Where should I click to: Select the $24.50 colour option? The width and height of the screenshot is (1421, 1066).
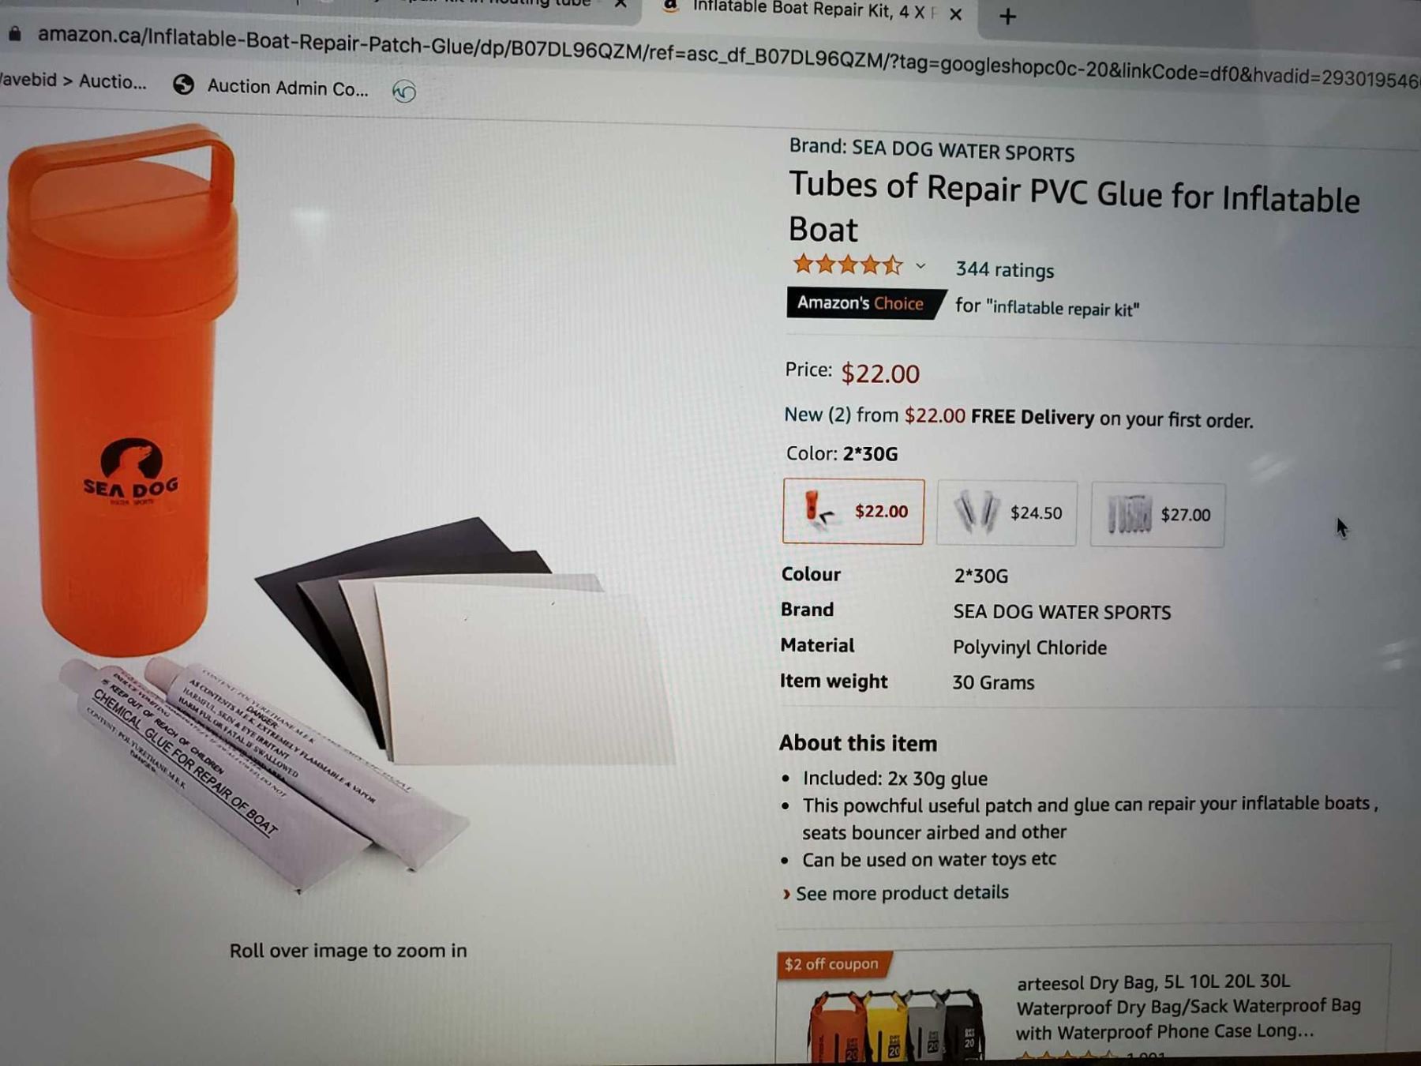(1007, 513)
